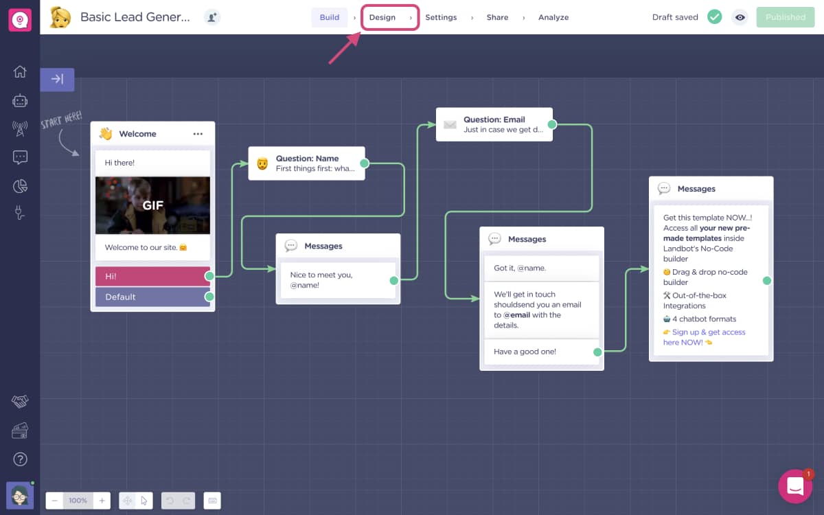Click the 100% zoom level indicator

(x=78, y=501)
